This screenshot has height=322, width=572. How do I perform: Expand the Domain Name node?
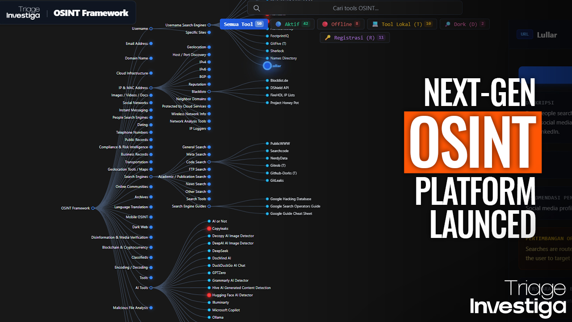point(151,58)
